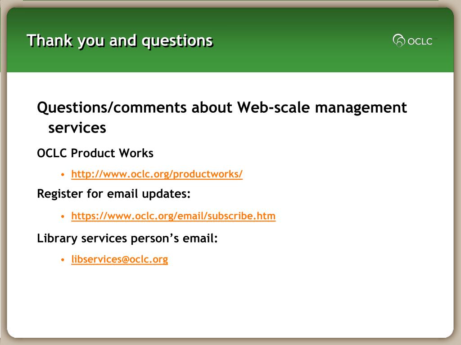The width and height of the screenshot is (461, 345).
Task: Open the email subscribe.htm link
Action: 173,216
